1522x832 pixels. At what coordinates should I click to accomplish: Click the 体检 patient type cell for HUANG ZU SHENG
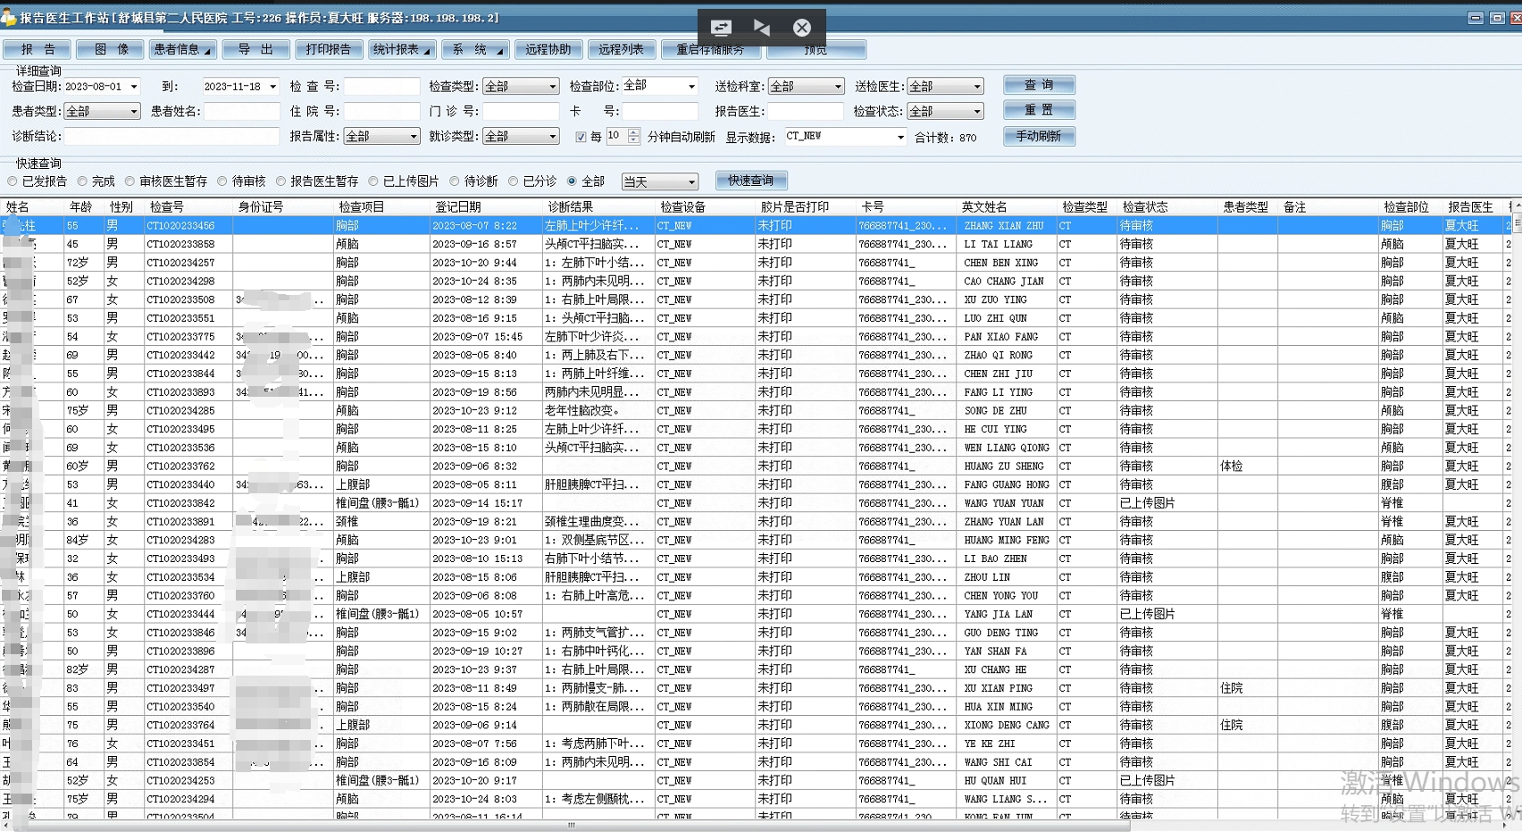[x=1248, y=466]
